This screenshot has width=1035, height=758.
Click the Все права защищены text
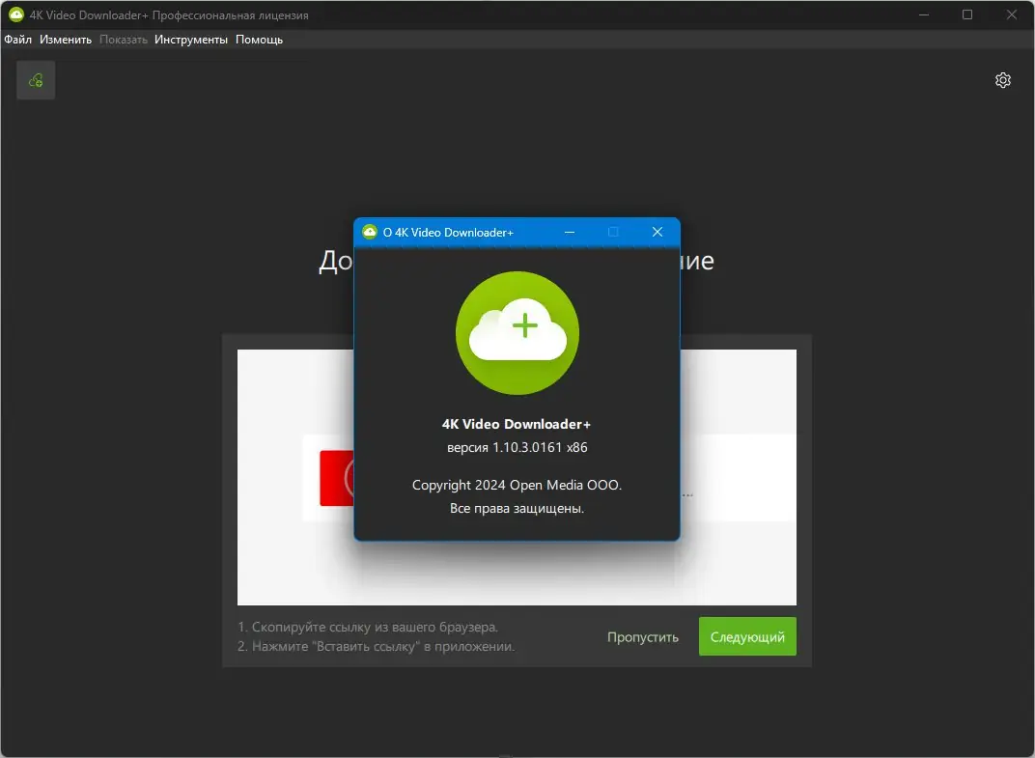[517, 509]
